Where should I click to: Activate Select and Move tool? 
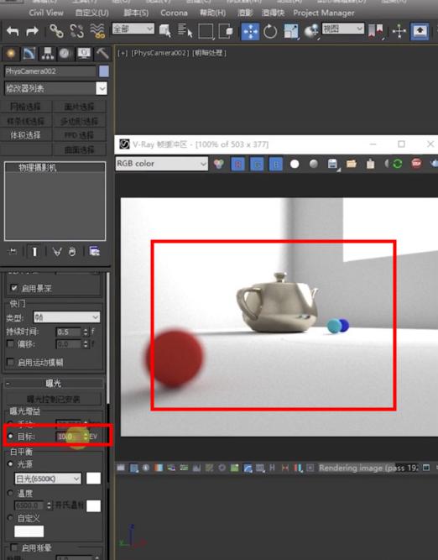tap(250, 31)
